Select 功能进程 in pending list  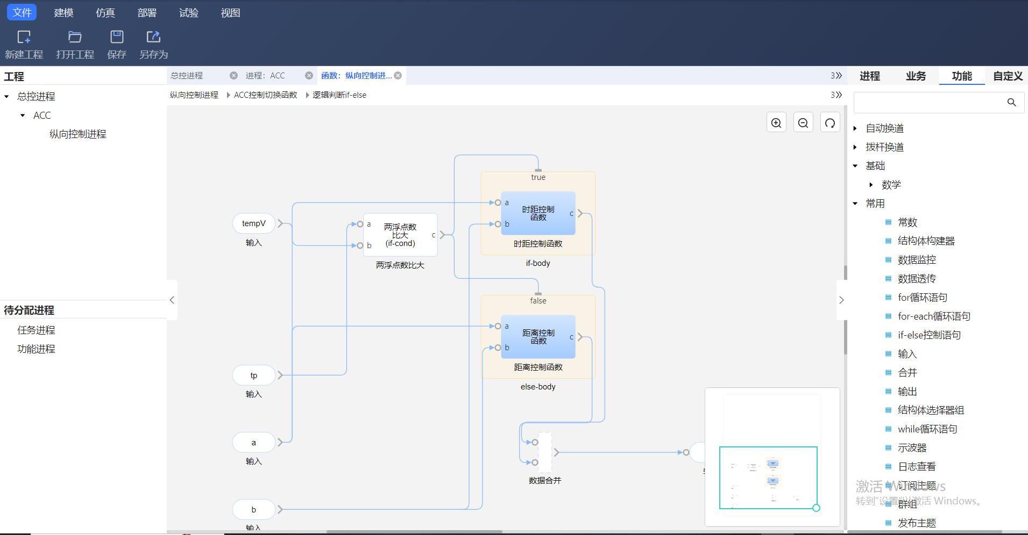tap(36, 349)
